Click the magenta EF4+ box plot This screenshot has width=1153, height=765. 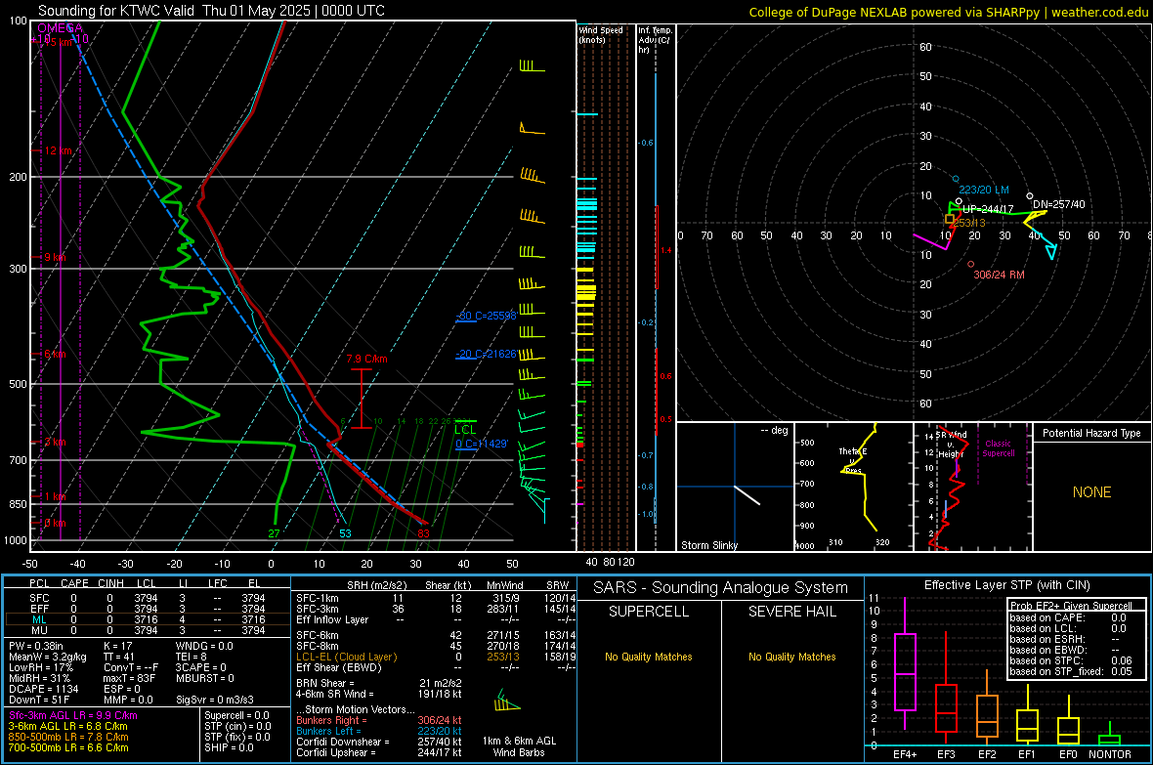pos(905,663)
